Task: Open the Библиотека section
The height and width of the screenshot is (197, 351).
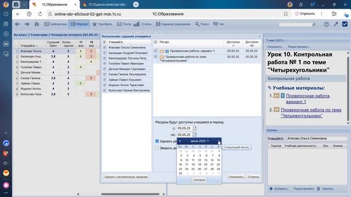Action: click(x=55, y=24)
